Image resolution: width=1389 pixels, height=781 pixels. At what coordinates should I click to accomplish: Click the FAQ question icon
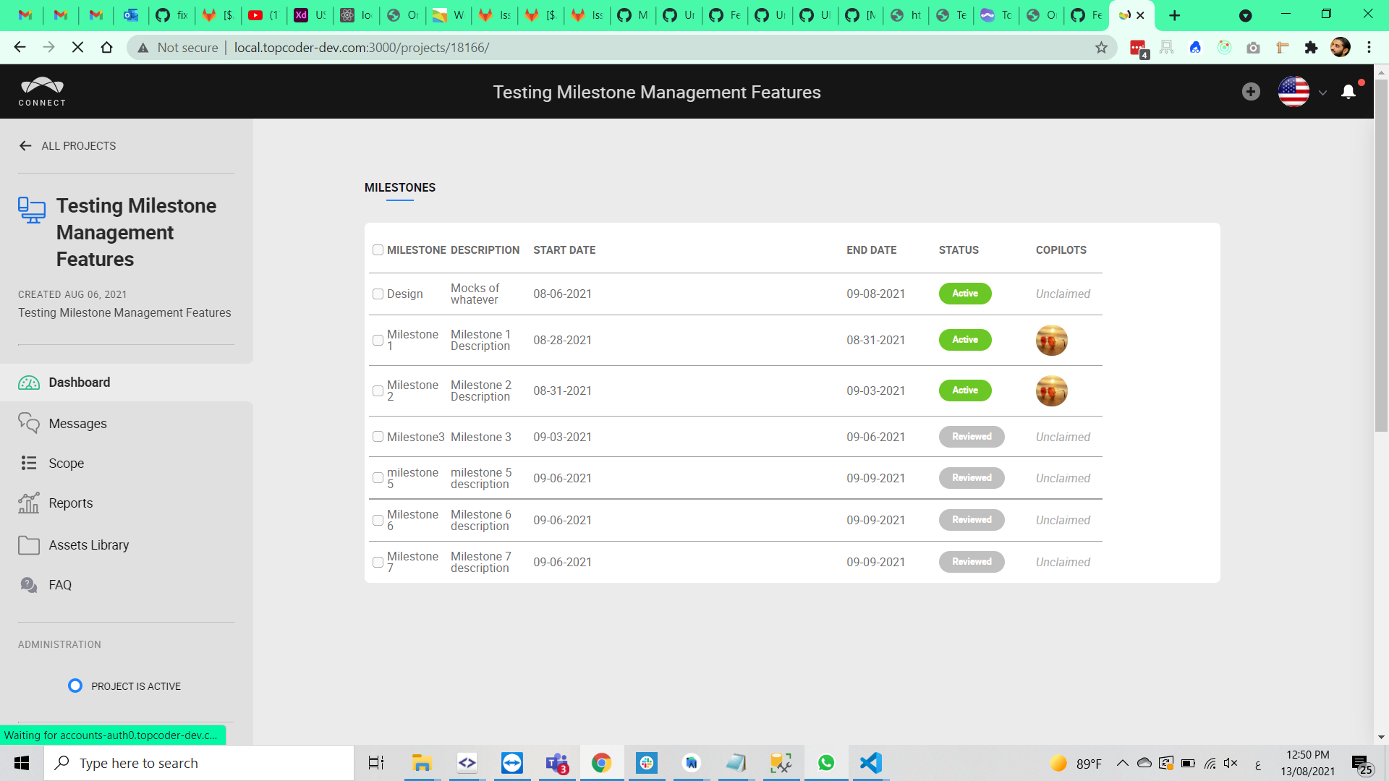pos(29,584)
